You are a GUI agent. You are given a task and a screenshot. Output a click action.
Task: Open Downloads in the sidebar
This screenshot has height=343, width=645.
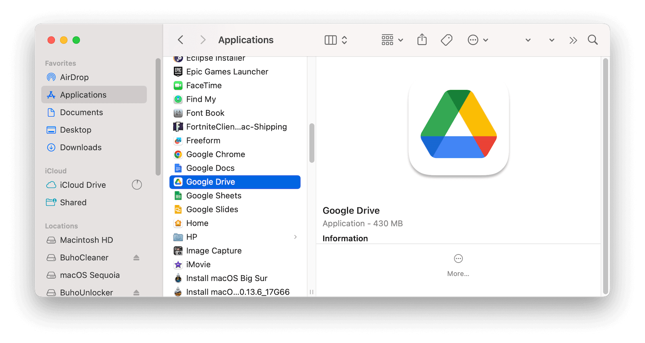94,147
